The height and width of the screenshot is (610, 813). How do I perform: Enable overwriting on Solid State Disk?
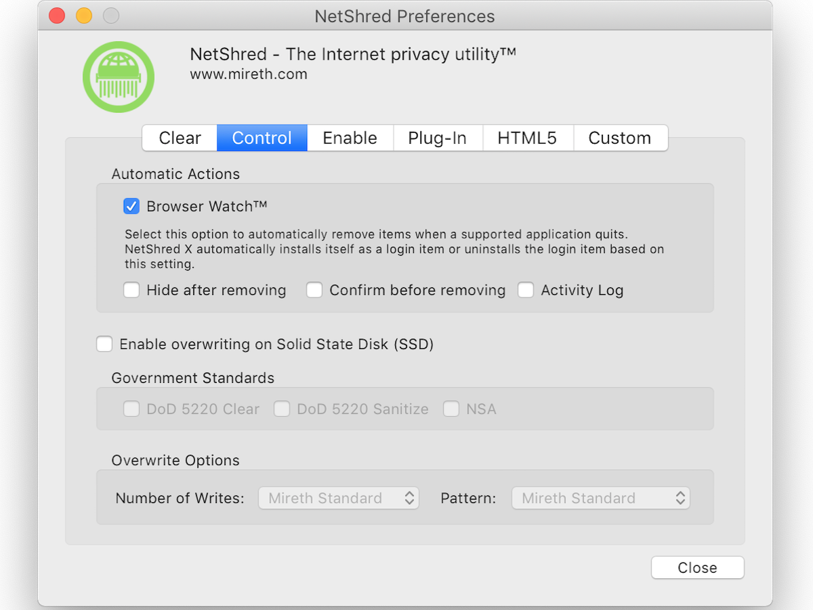tap(104, 344)
